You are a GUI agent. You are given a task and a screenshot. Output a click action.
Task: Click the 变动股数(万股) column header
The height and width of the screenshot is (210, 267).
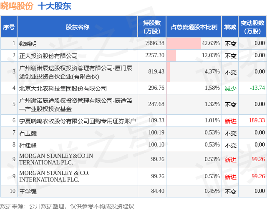coord(252,27)
